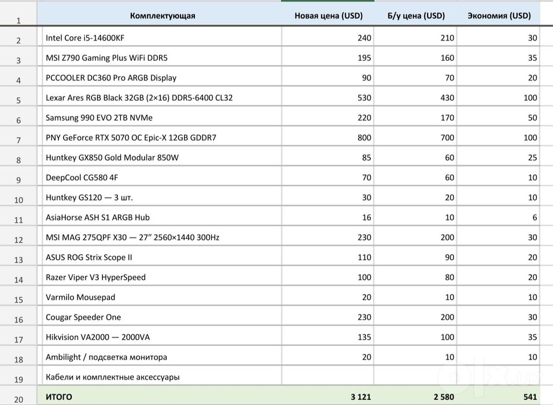Select new price 530 for Lexar Ares
The height and width of the screenshot is (405, 553).
(x=328, y=97)
